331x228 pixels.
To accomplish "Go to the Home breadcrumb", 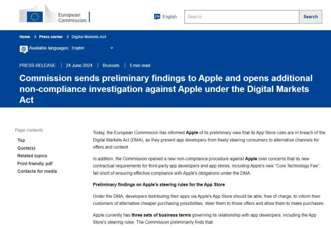I will point(25,37).
